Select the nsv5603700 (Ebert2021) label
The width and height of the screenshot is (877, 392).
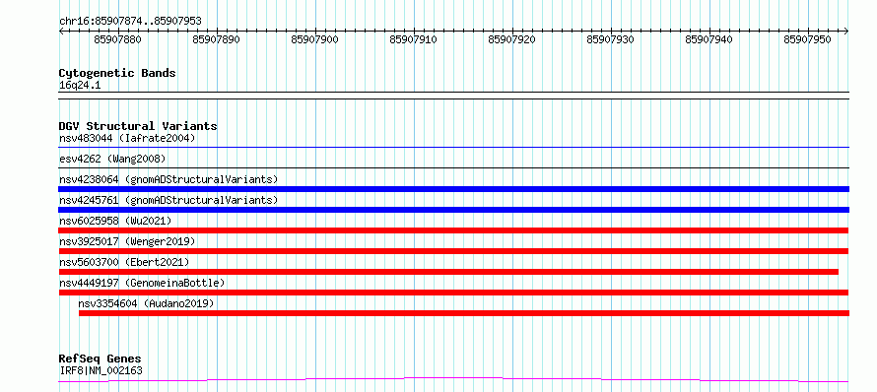click(124, 262)
